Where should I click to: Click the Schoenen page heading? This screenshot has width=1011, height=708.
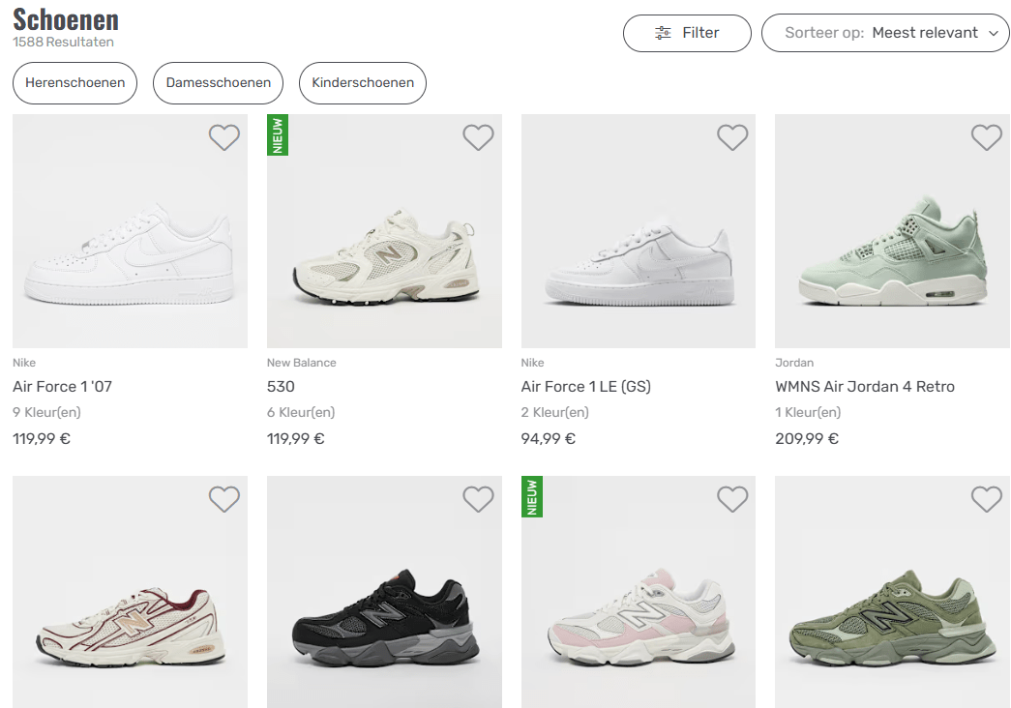pyautogui.click(x=65, y=19)
